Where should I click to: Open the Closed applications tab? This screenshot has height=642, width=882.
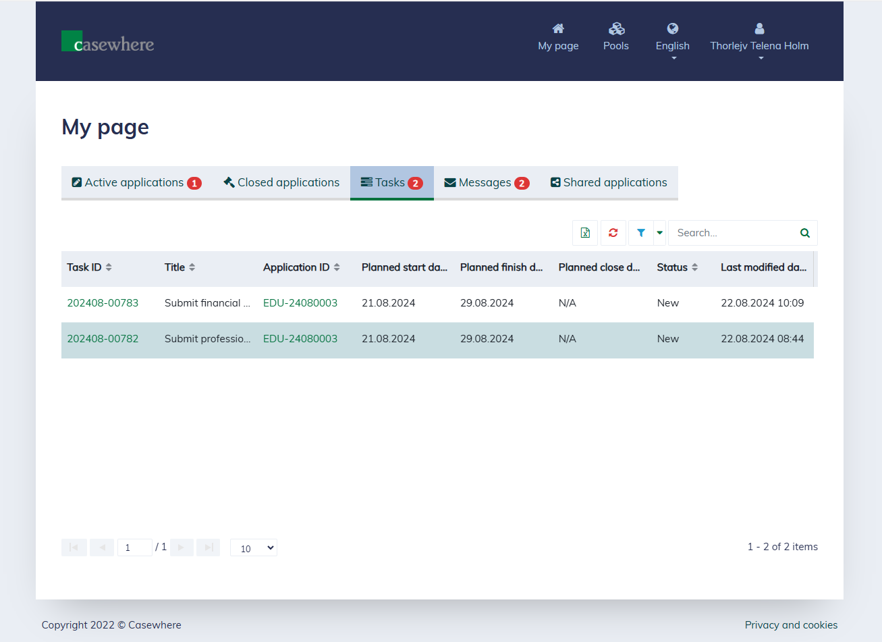(281, 183)
